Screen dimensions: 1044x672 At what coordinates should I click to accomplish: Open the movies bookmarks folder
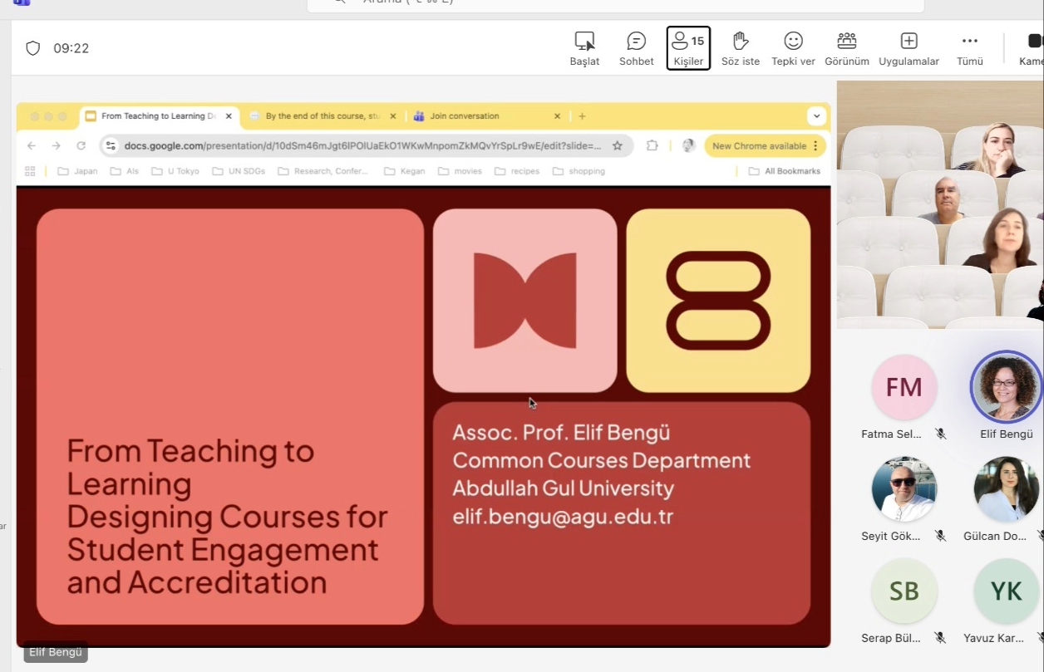[x=460, y=171]
